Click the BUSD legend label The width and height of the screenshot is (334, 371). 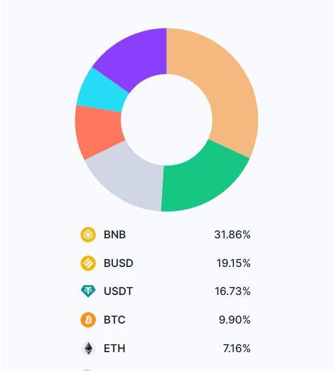pyautogui.click(x=118, y=263)
